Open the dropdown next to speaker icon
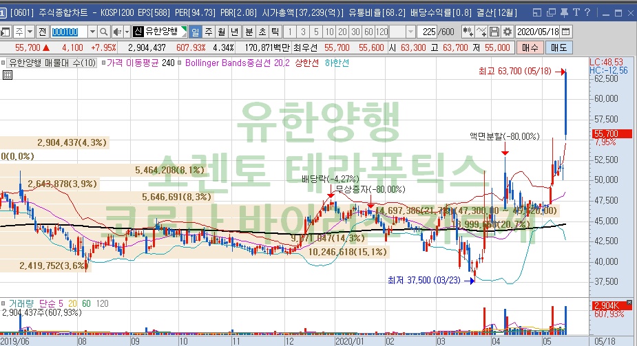637x346 pixels. click(x=127, y=32)
